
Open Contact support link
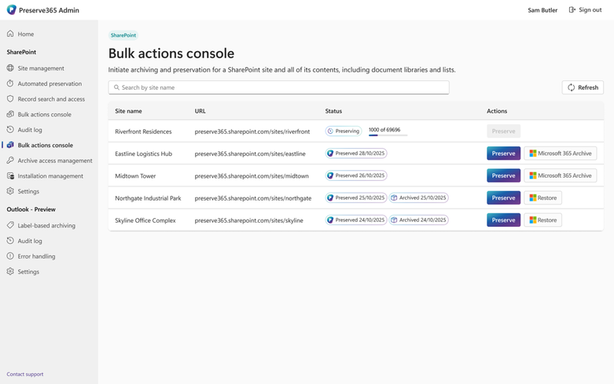[25, 375]
